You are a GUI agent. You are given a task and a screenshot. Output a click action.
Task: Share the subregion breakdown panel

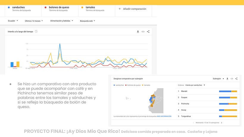[236, 79]
